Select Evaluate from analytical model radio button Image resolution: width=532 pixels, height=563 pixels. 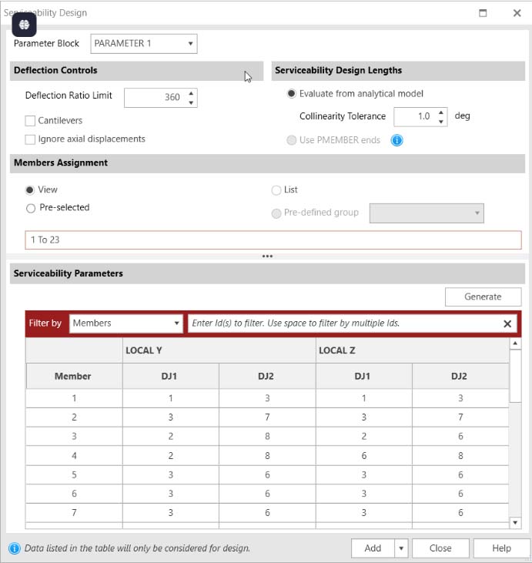291,94
